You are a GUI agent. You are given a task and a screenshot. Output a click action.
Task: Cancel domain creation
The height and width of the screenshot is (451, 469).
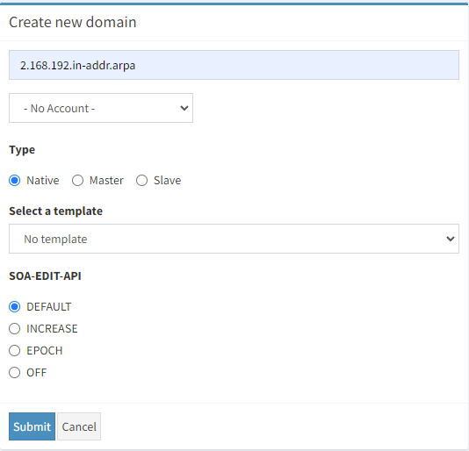(79, 426)
